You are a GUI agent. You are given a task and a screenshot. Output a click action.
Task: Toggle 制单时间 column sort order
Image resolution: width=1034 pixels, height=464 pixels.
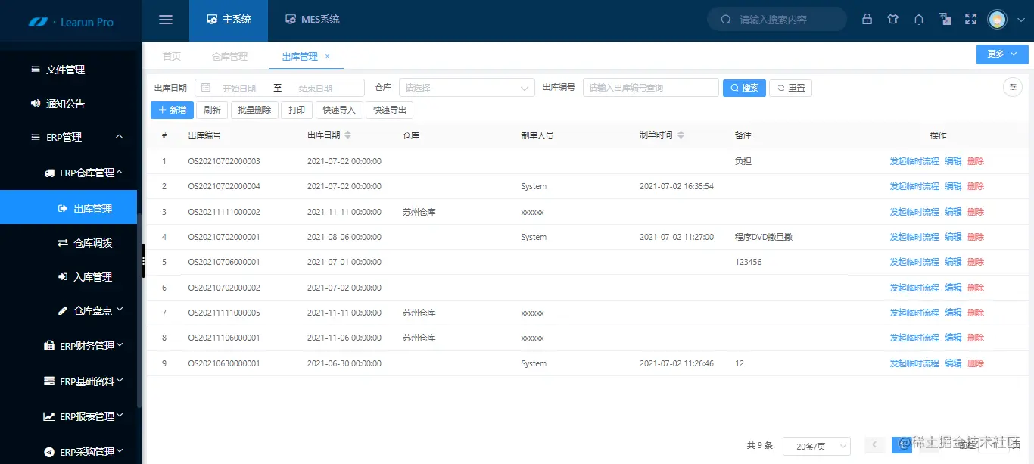681,135
